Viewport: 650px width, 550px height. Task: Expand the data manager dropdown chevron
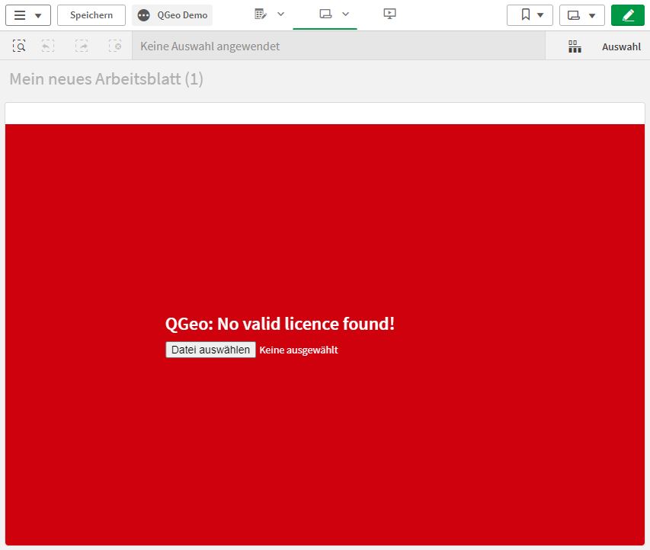[280, 14]
